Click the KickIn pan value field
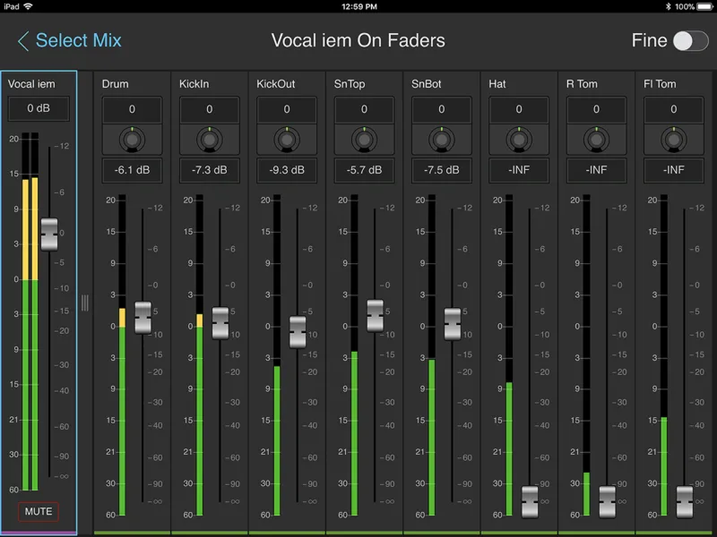 coord(210,109)
